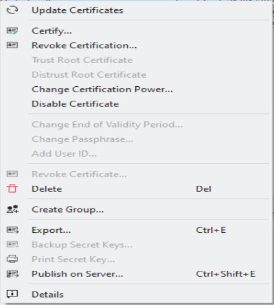Screen dimensions: 274x305
Task: Click the Export certificate icon
Action: pyautogui.click(x=12, y=230)
